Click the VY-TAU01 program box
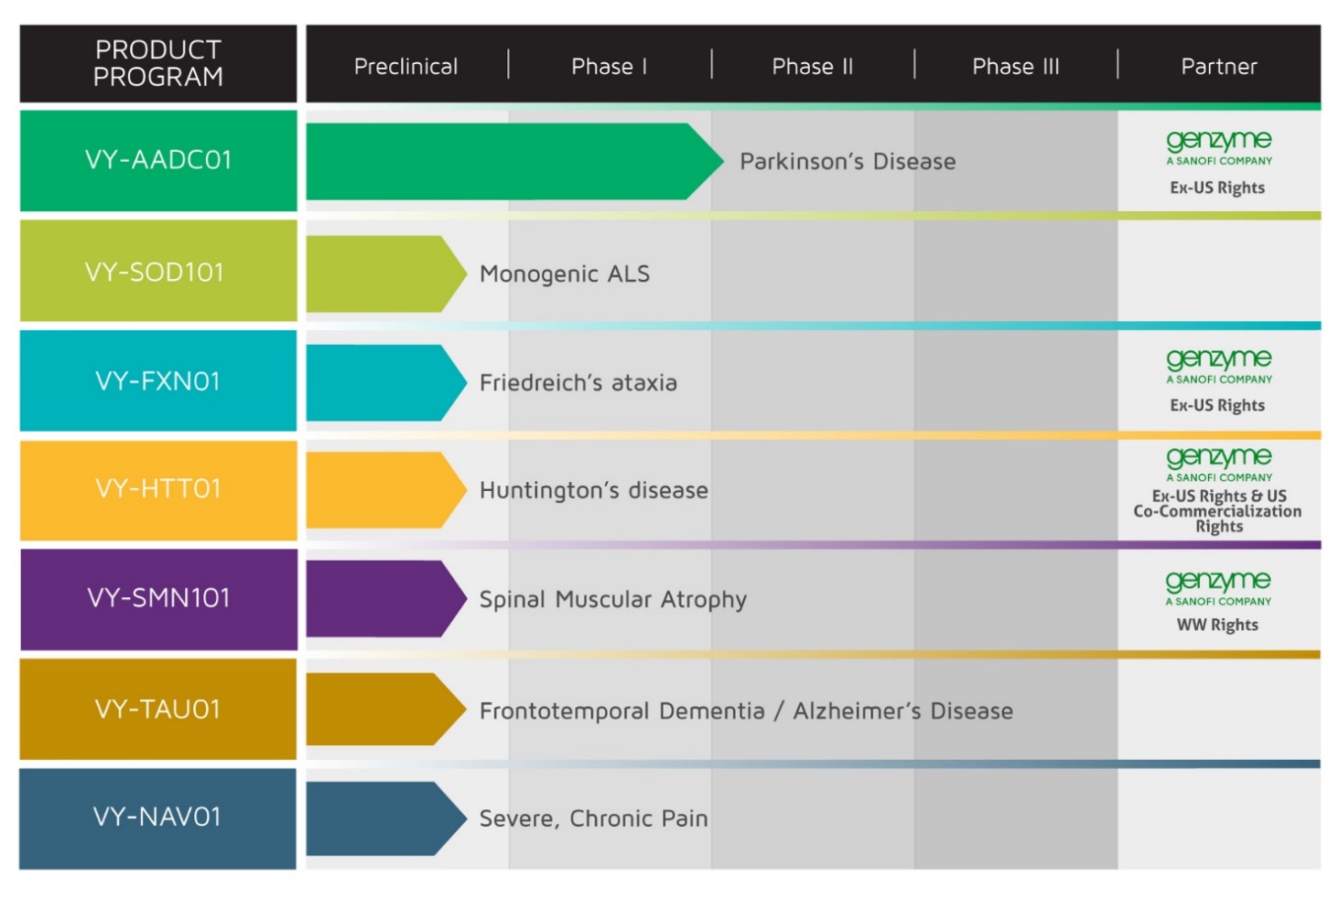Viewport: 1339px width, 898px height. coord(158,709)
